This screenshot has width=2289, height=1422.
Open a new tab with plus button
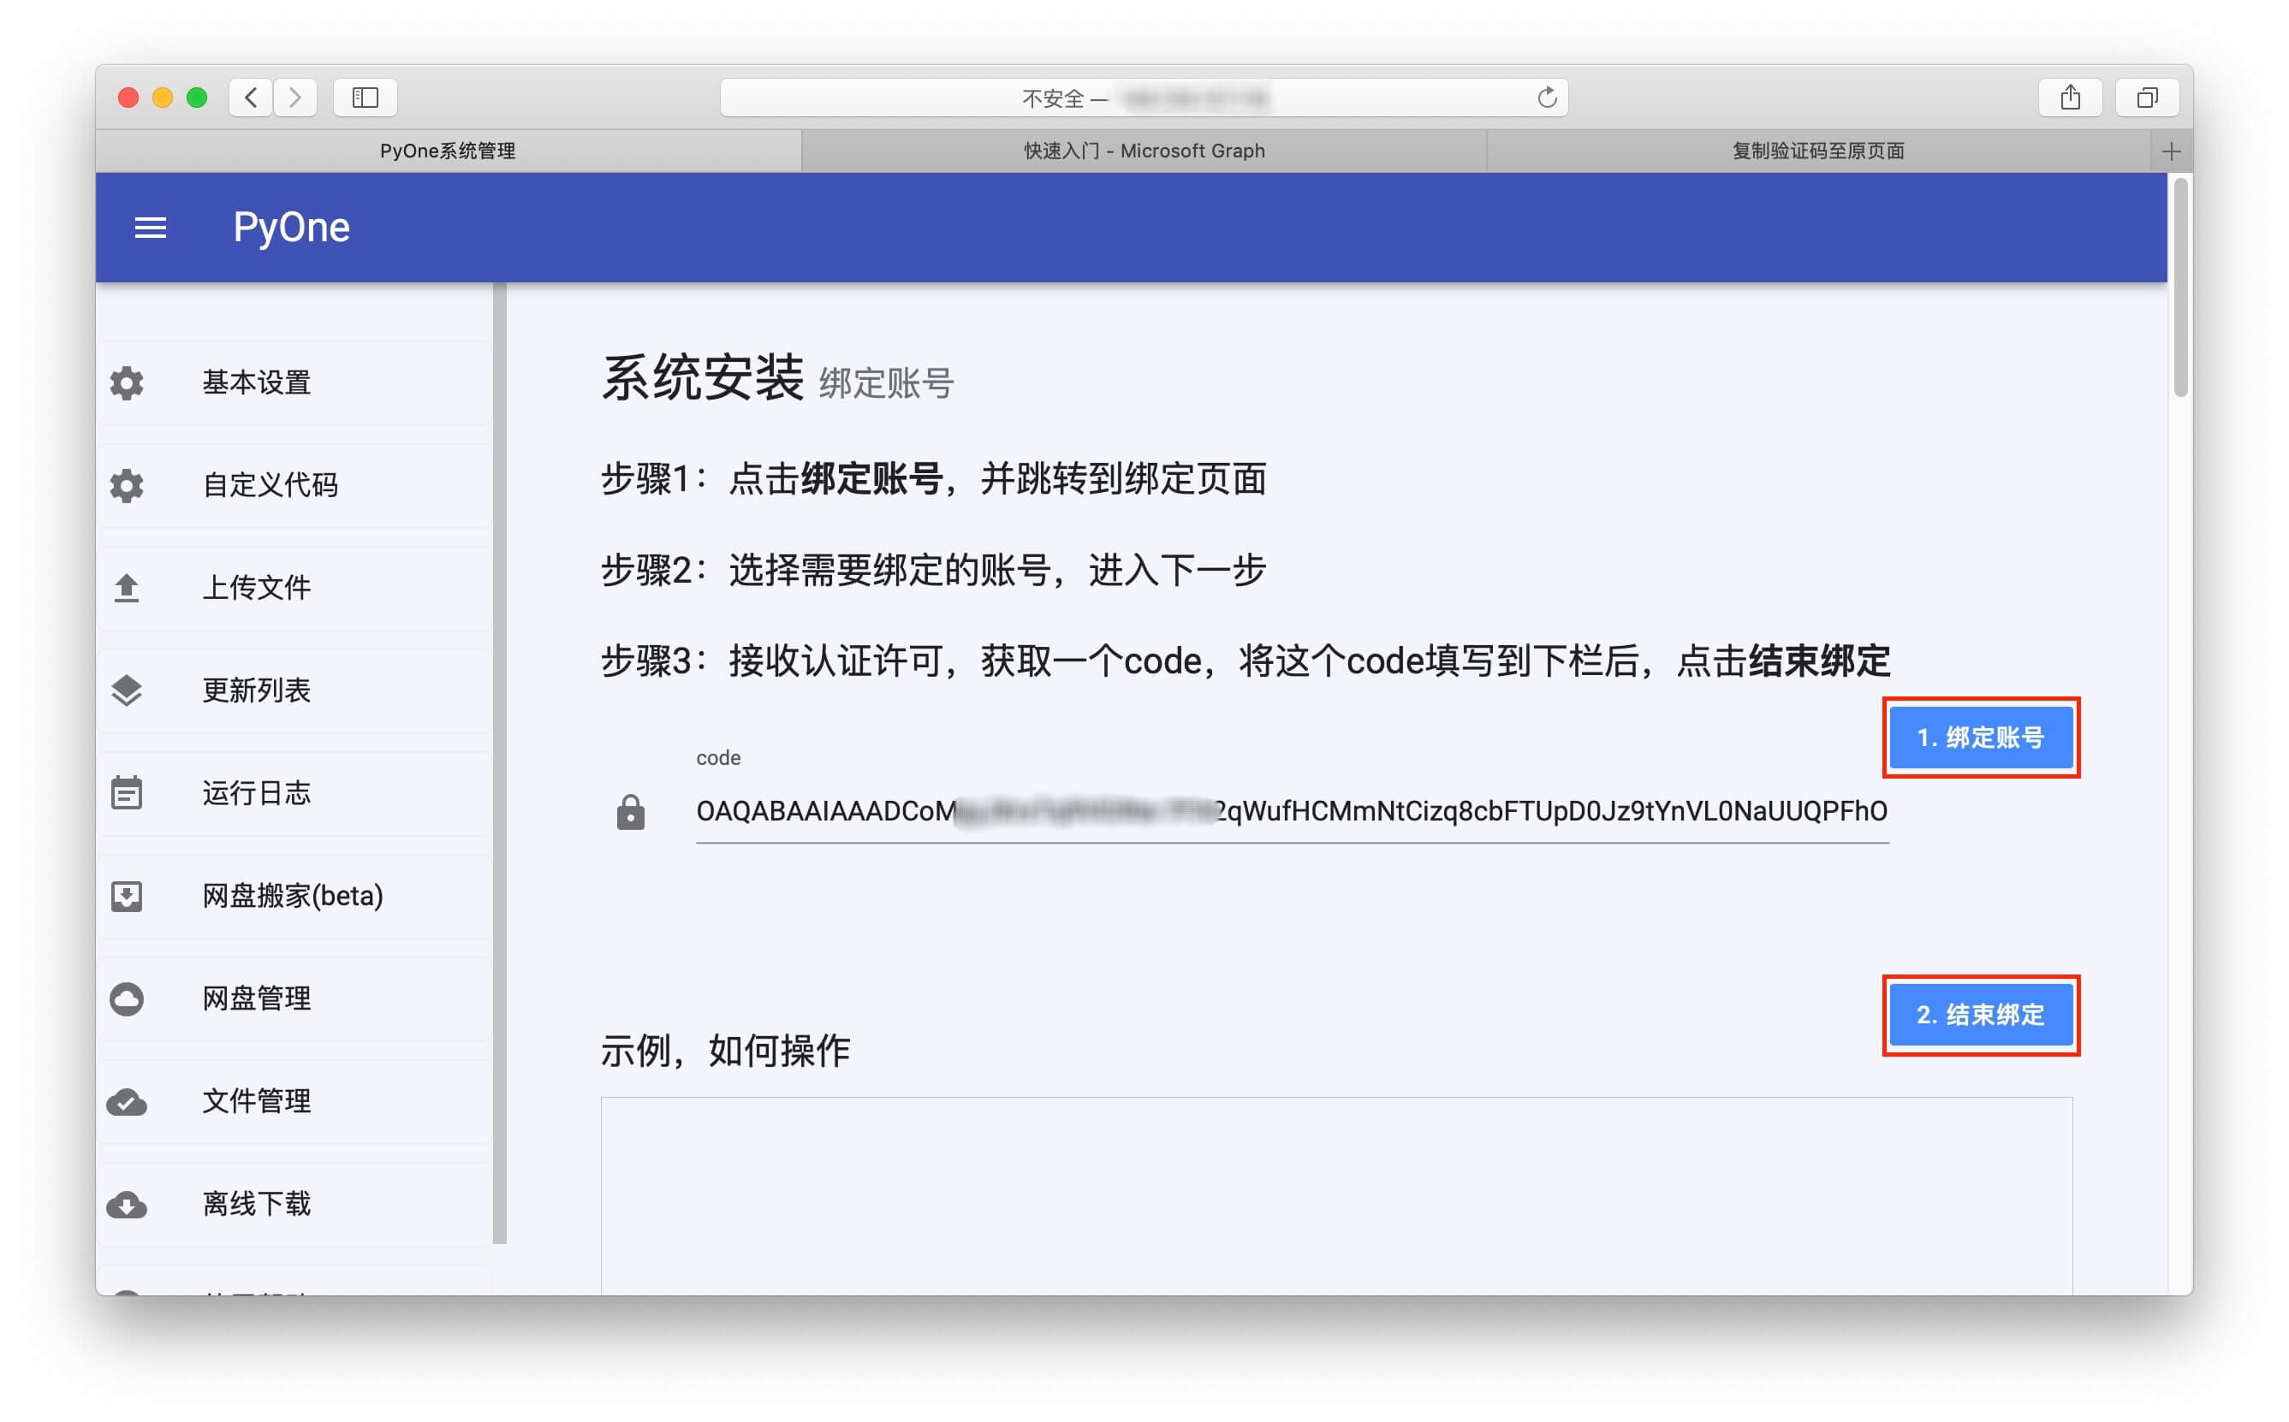pyautogui.click(x=2172, y=151)
